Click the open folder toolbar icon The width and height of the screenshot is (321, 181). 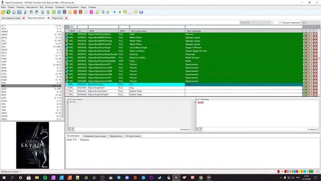[x=3, y=12]
